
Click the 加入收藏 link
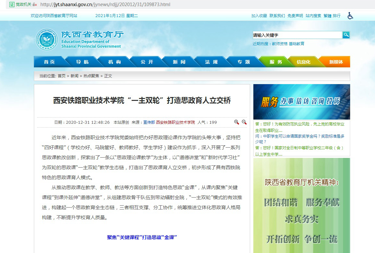click(259, 16)
